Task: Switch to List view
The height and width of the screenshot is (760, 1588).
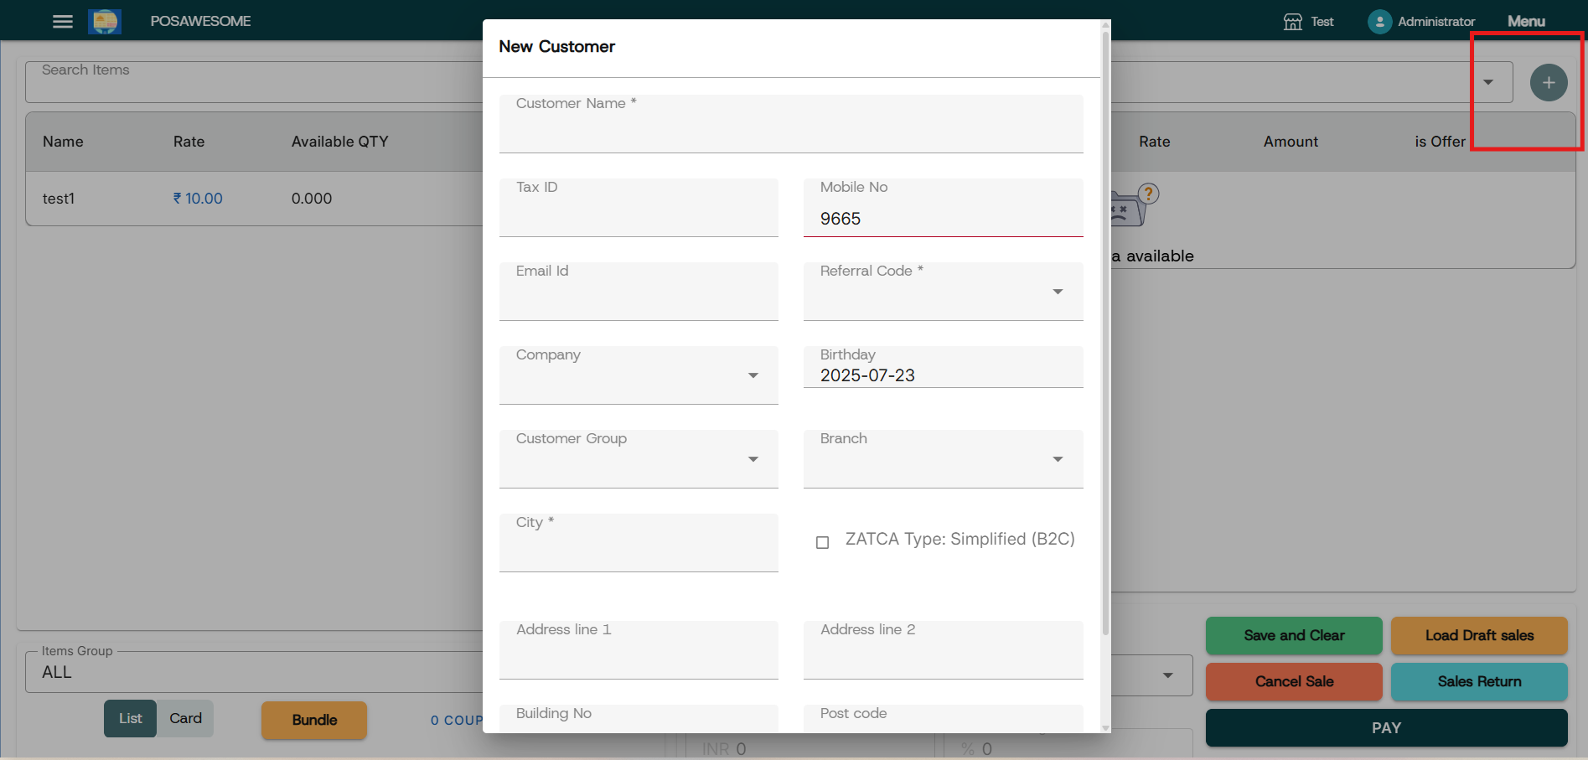Action: (x=130, y=718)
